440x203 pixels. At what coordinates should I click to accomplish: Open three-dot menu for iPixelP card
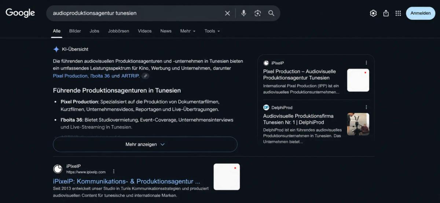click(366, 63)
